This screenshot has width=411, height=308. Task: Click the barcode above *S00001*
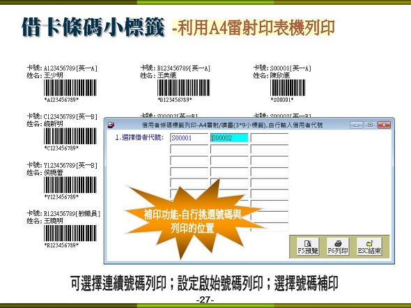click(x=288, y=88)
